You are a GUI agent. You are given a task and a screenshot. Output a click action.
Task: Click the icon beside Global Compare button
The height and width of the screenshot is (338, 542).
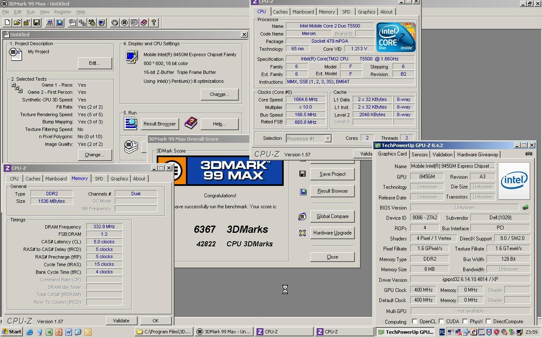click(302, 216)
